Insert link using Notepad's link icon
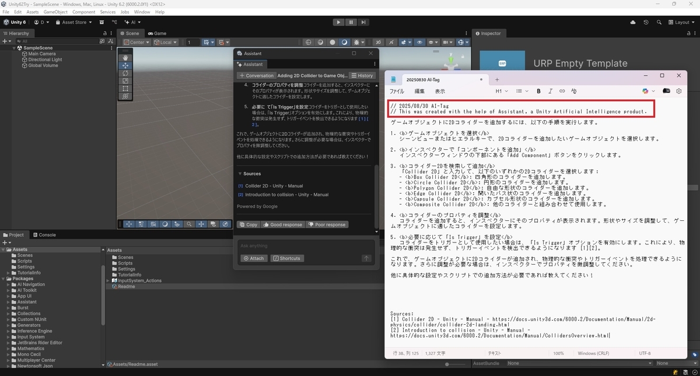The height and width of the screenshot is (376, 700). (562, 91)
